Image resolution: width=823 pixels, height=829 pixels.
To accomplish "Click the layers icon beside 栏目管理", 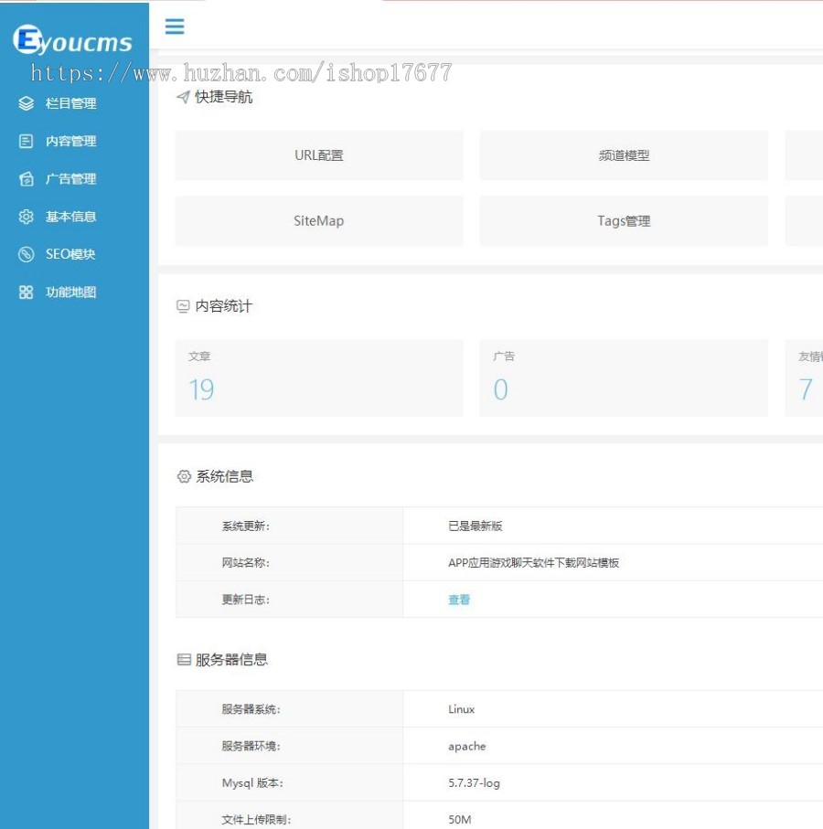I will pos(26,103).
